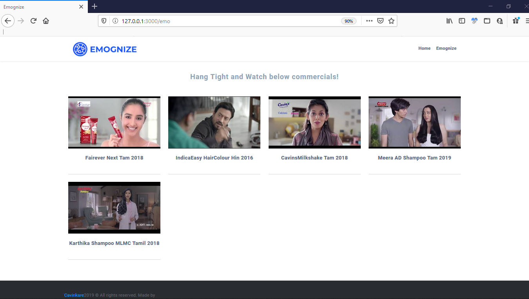529x299 pixels.
Task: Bookmark this page with the star icon
Action: [x=391, y=21]
